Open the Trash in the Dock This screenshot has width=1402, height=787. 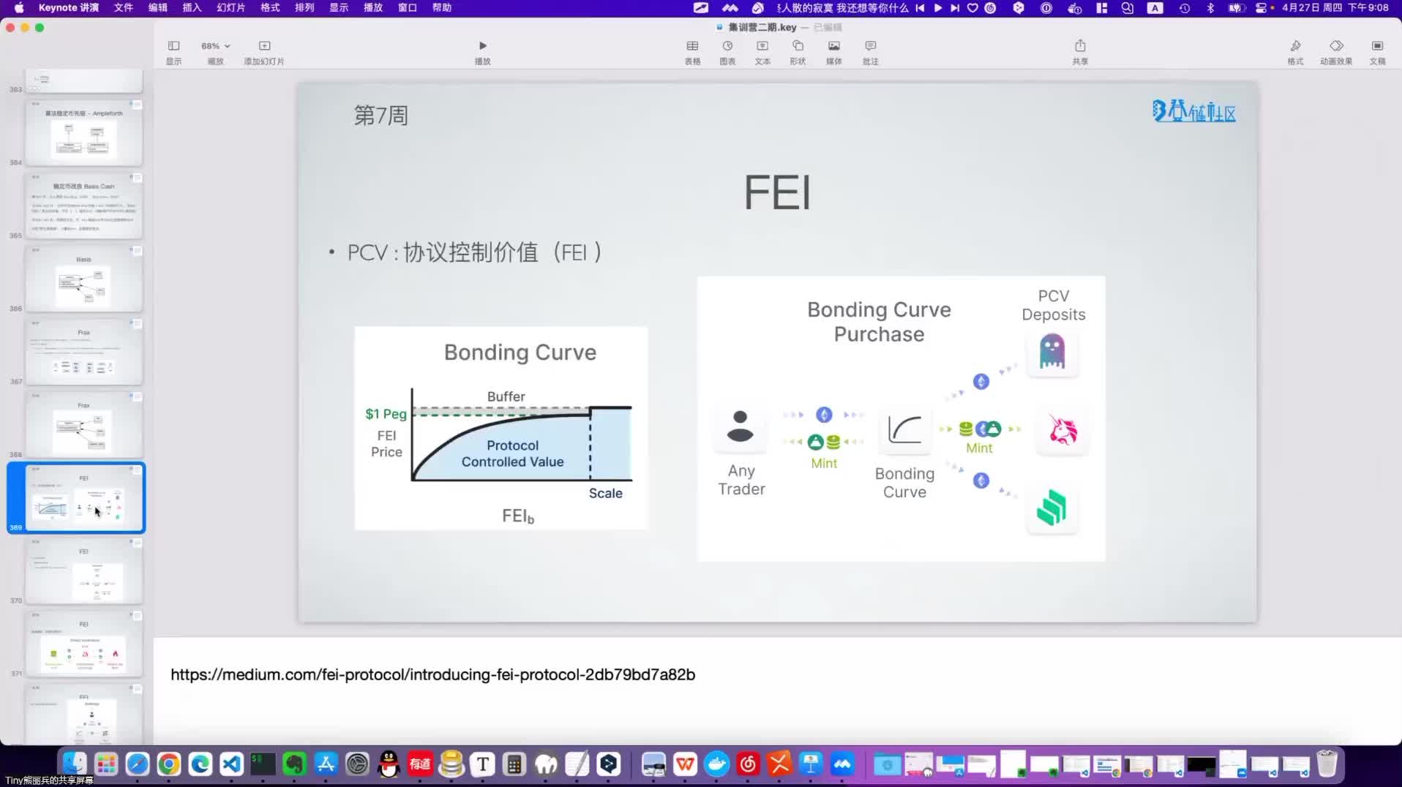click(1327, 764)
